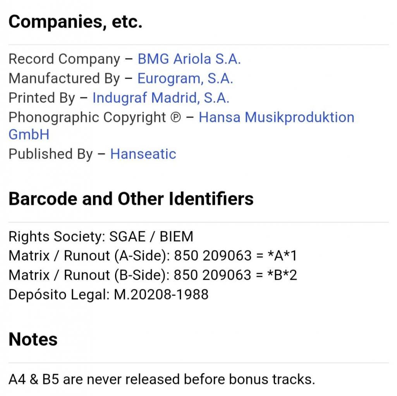The width and height of the screenshot is (397, 396).
Task: Click the phonographic copyright ℗ symbol
Action: click(x=175, y=118)
